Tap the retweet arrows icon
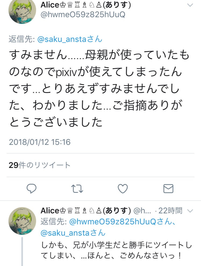Viewport: 201px width, 266px height. pos(77,189)
